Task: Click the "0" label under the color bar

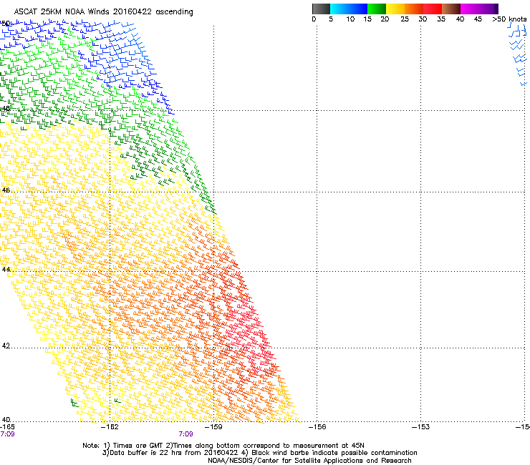Action: tap(314, 19)
